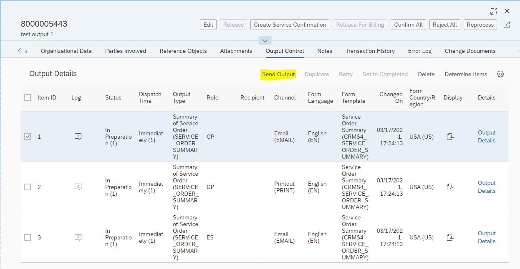Click the Log column header
520x269 pixels.
click(76, 97)
